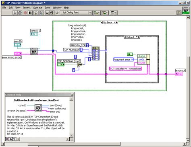
Task: Click the greyed Step Out icon
Action: 57,13
